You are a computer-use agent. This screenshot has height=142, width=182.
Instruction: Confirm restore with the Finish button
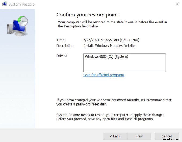pos(139,136)
